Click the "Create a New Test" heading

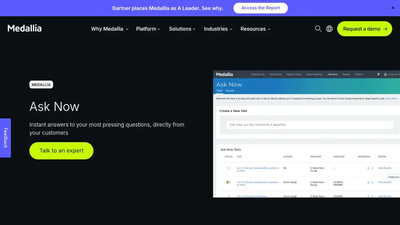click(233, 111)
